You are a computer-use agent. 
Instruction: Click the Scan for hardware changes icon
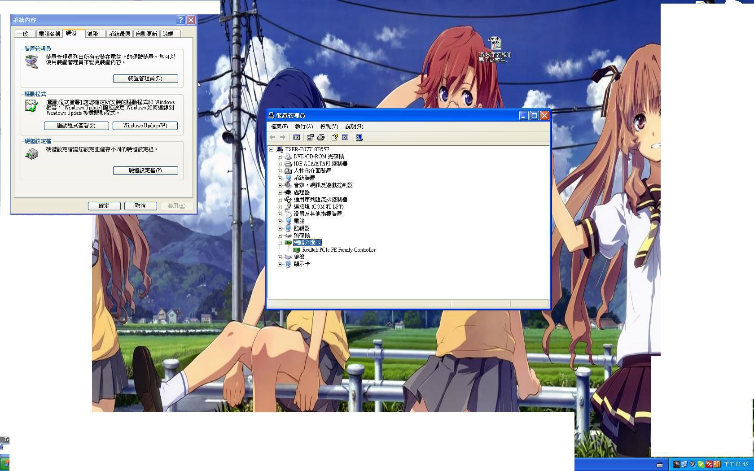pos(359,137)
